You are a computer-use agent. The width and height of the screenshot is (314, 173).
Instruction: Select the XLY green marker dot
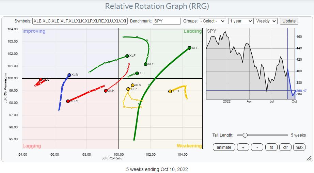point(145,64)
